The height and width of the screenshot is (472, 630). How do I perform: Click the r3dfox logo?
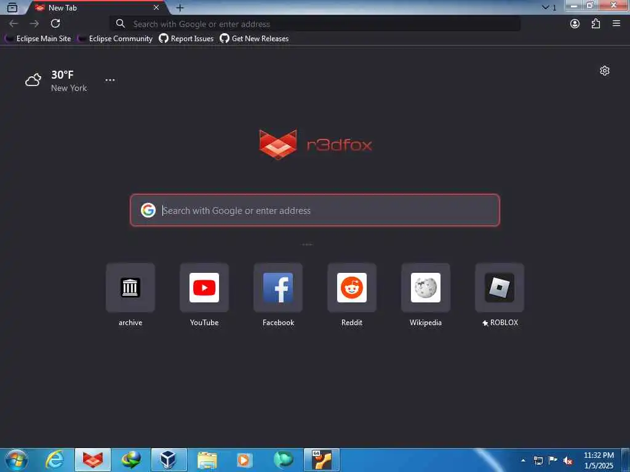pyautogui.click(x=316, y=144)
